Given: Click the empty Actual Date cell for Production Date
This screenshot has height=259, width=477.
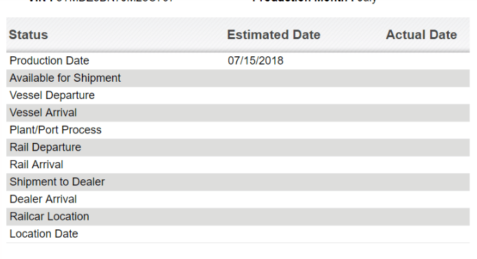Looking at the screenshot, I should click(426, 60).
